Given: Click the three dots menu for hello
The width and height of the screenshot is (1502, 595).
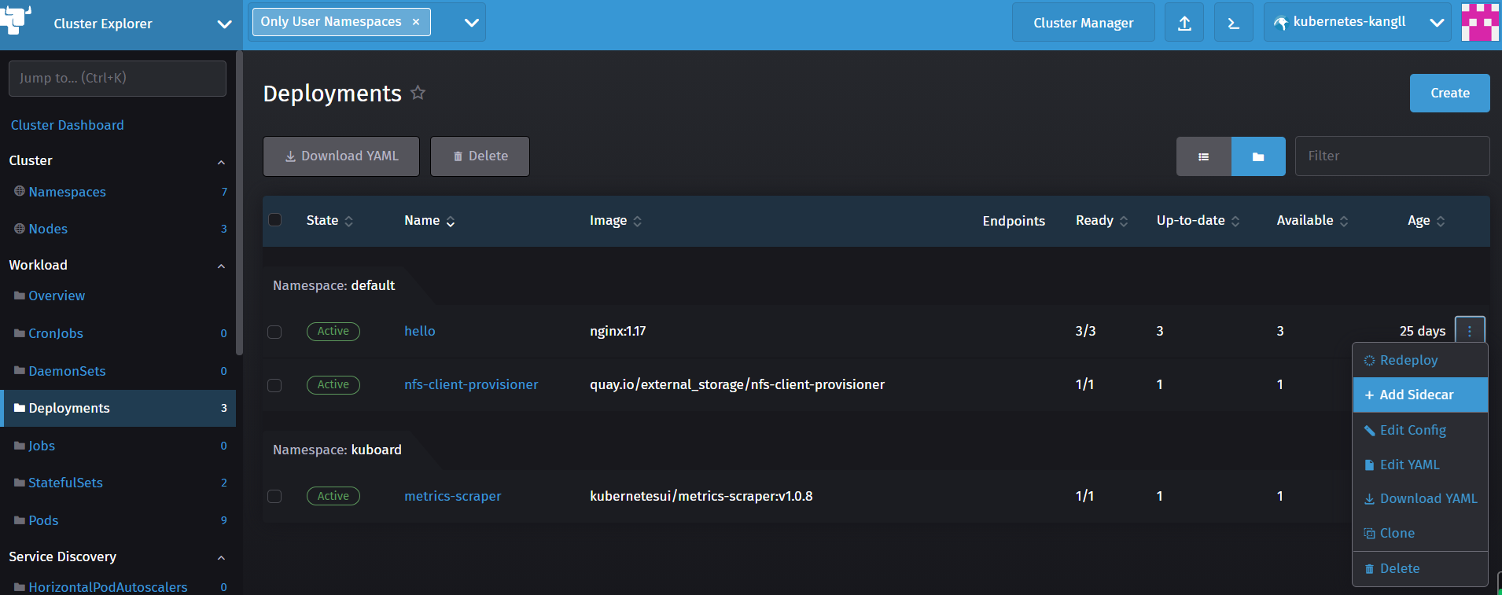Looking at the screenshot, I should [x=1470, y=331].
